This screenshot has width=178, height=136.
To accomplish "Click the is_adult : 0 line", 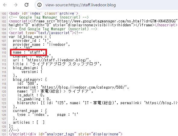I will click(x=31, y=95).
